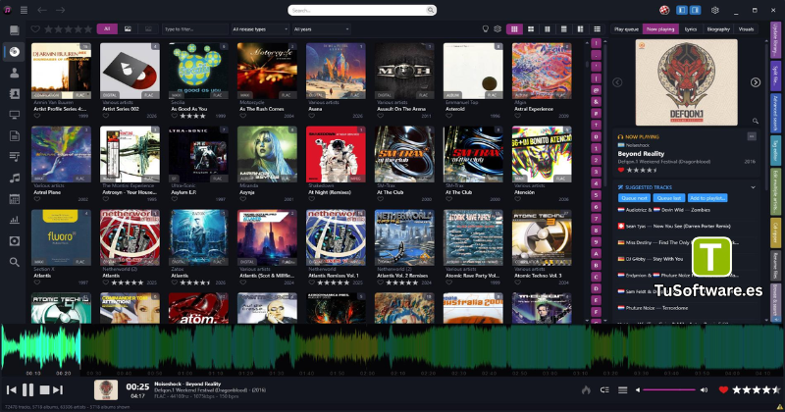Screen dimensions: 785x412
Task: Toggle the love heart in the player bar
Action: click(723, 389)
